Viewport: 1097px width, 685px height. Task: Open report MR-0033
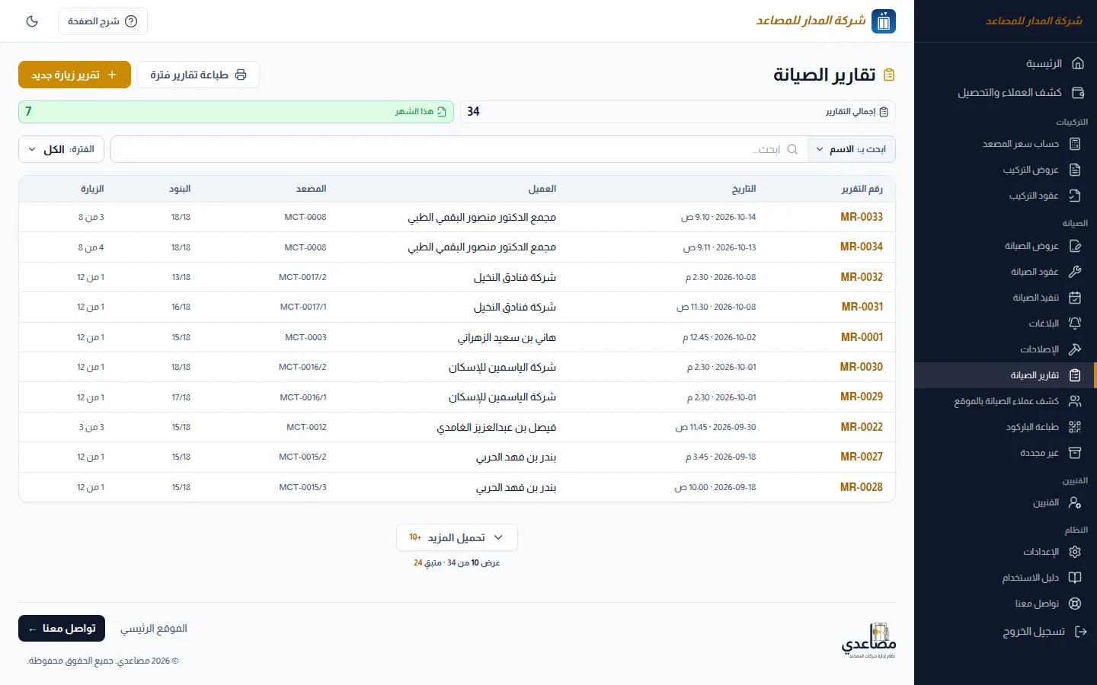(x=862, y=217)
